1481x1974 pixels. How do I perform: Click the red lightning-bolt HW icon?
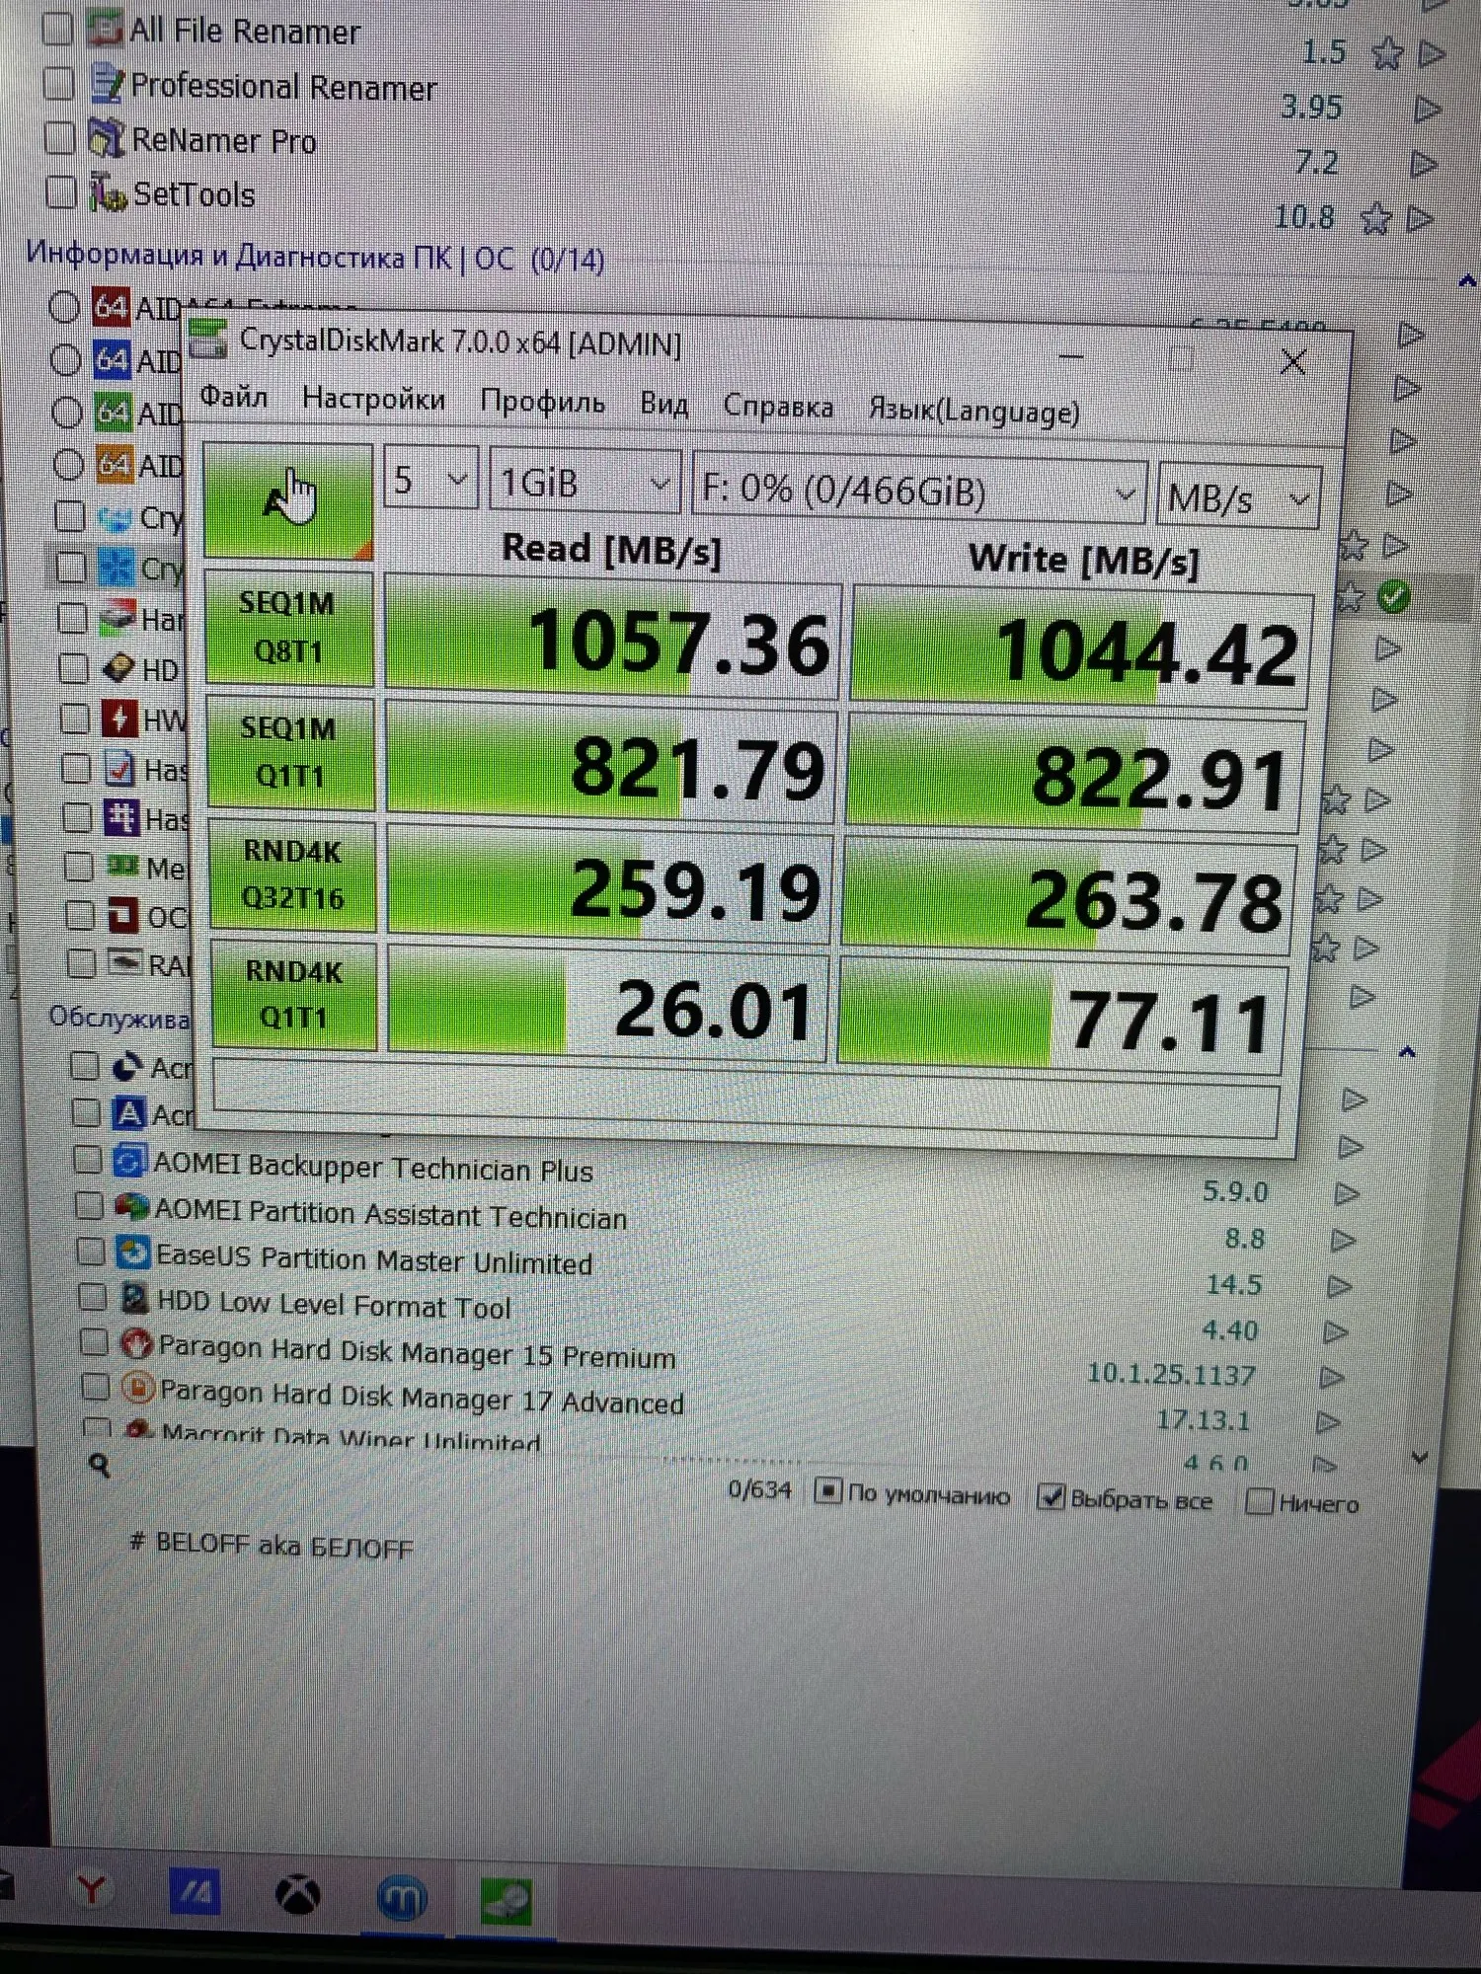tap(119, 719)
